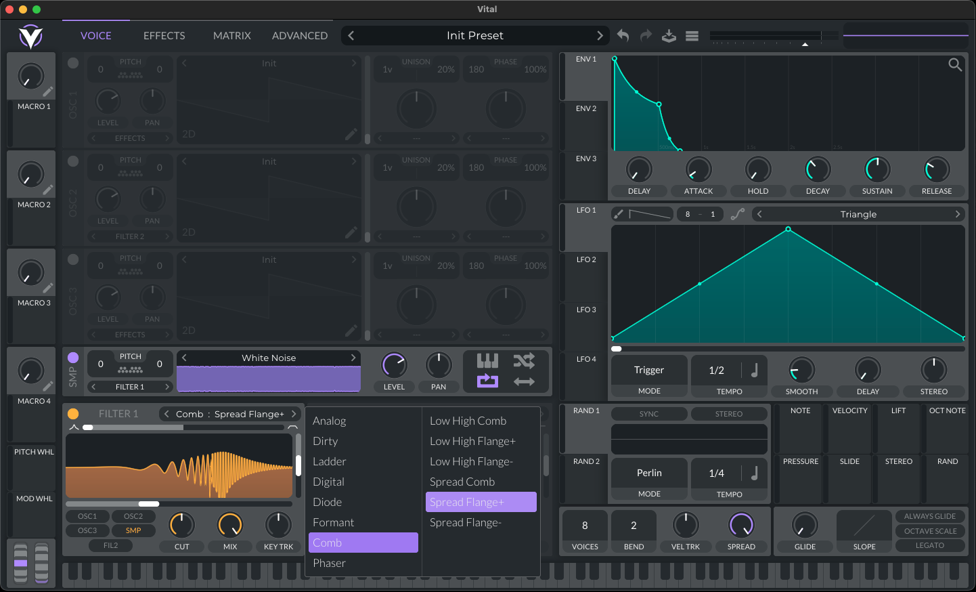Enable Oscillator 1 power toggle
Viewport: 976px width, 592px height.
click(x=73, y=63)
